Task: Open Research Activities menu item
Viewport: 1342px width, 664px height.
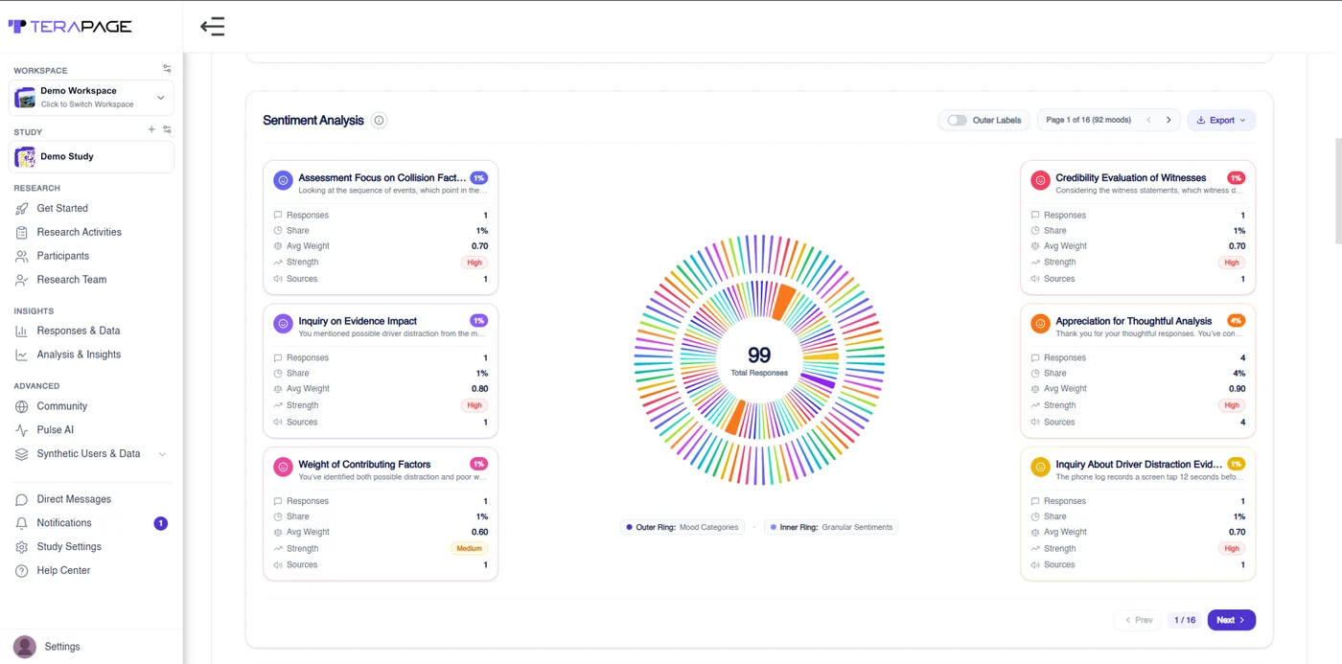Action: point(79,232)
